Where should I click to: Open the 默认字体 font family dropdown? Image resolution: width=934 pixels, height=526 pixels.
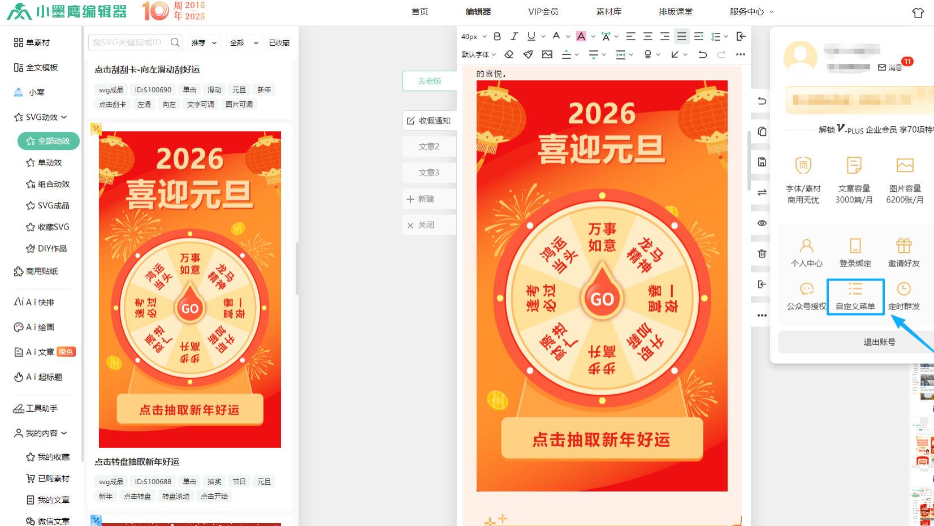click(x=478, y=54)
